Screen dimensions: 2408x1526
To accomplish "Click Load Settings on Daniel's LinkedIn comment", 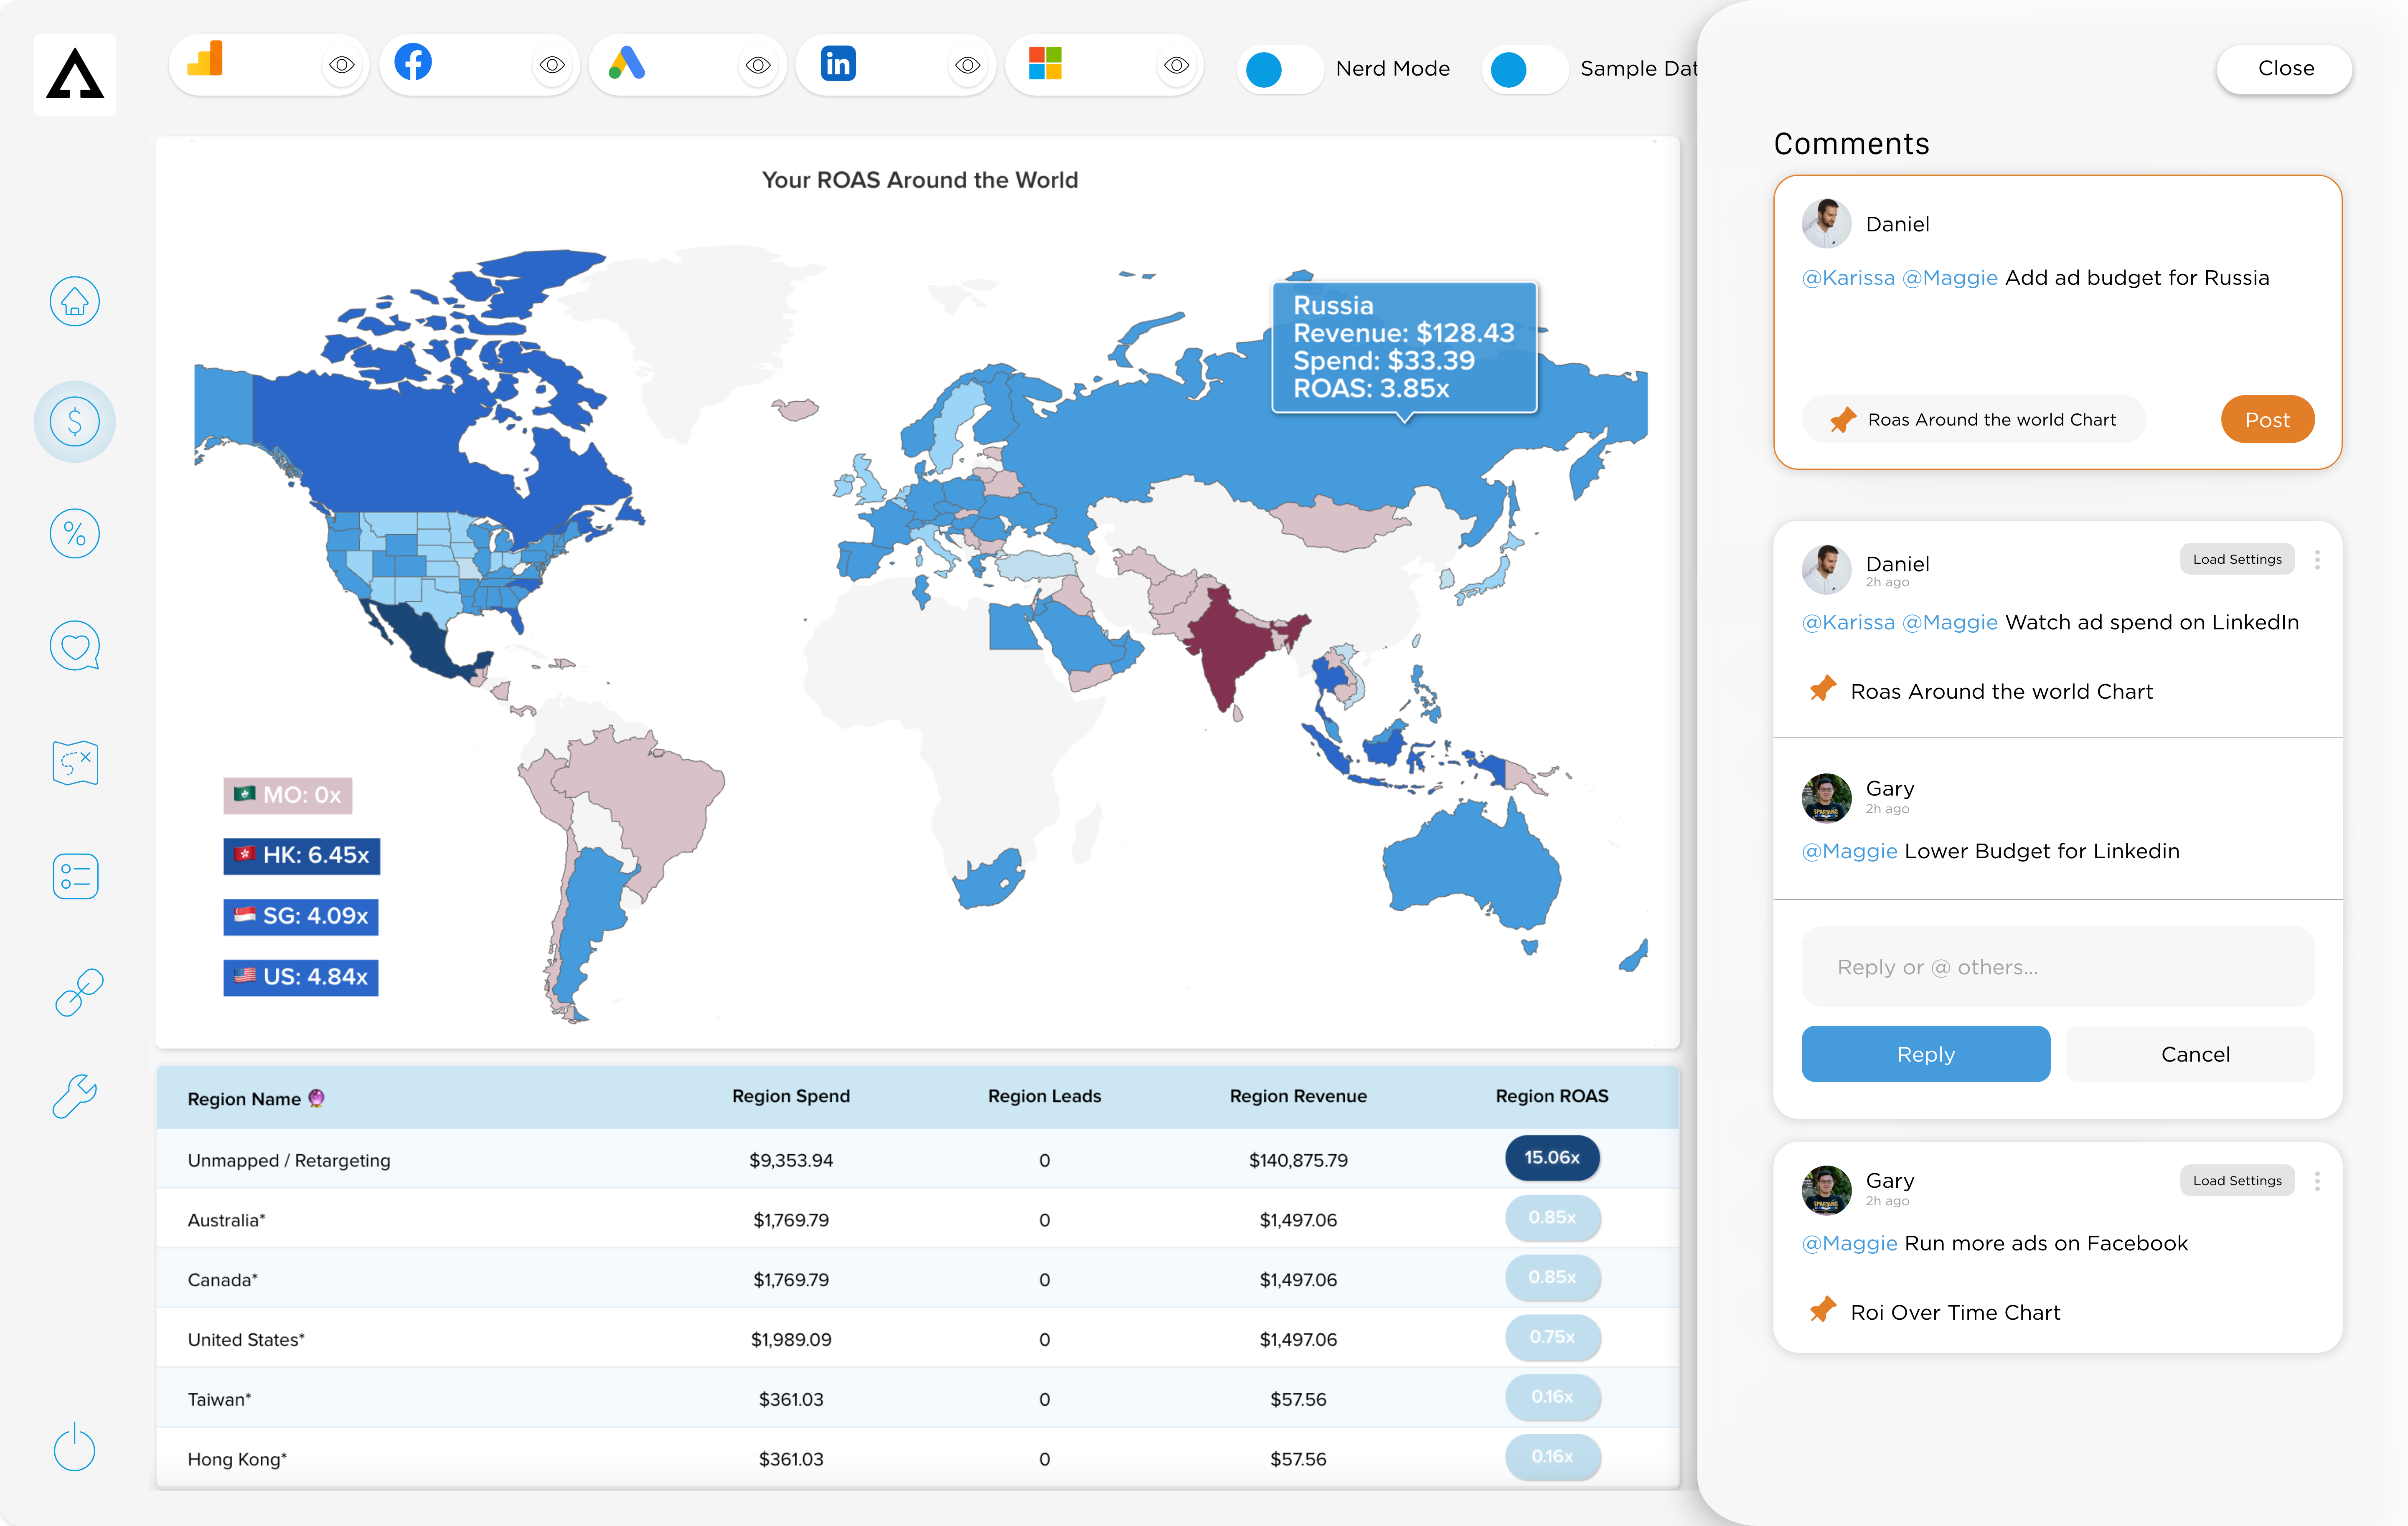I will pyautogui.click(x=2237, y=560).
